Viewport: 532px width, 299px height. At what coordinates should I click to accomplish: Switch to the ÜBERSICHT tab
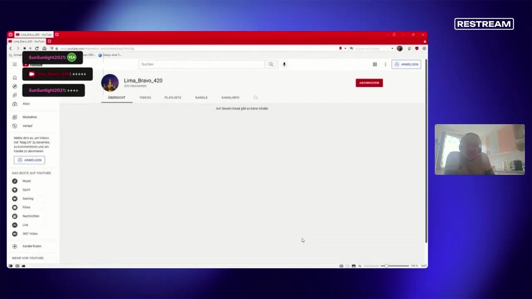[116, 98]
